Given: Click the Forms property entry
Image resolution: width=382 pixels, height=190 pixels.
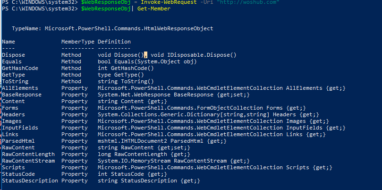Looking at the screenshot, I should (10, 108).
